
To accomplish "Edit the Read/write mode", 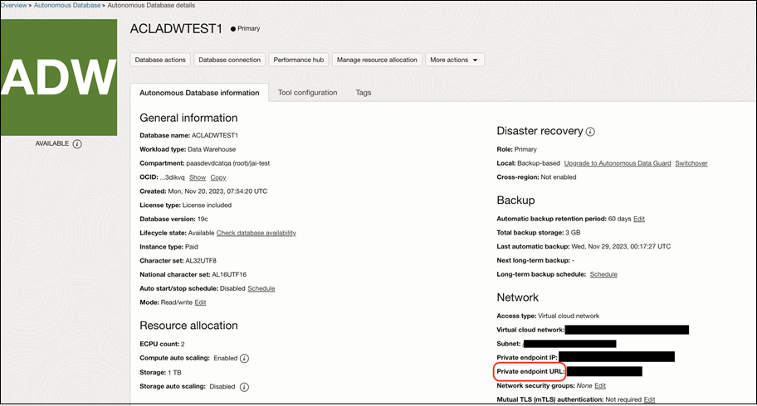I will [x=200, y=302].
